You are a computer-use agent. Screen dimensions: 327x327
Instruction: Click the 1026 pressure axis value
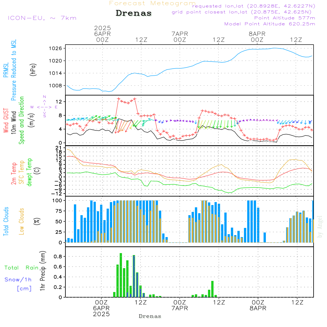(55, 49)
